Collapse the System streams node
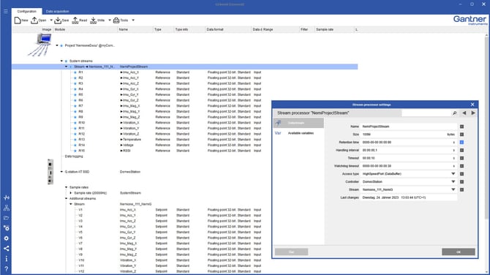The image size is (490, 275). pos(61,61)
